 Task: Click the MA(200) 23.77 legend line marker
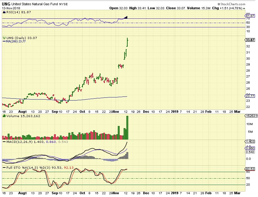(4, 41)
